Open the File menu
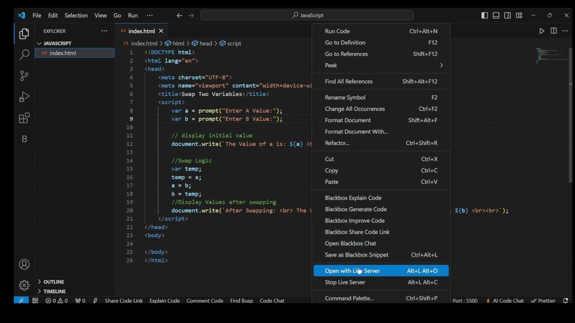Image resolution: width=575 pixels, height=323 pixels. 37,15
